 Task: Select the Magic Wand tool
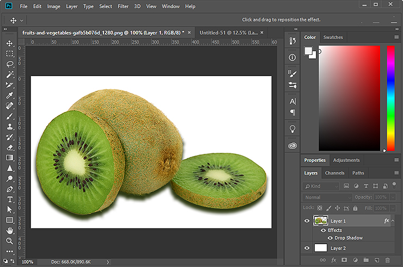click(x=10, y=74)
